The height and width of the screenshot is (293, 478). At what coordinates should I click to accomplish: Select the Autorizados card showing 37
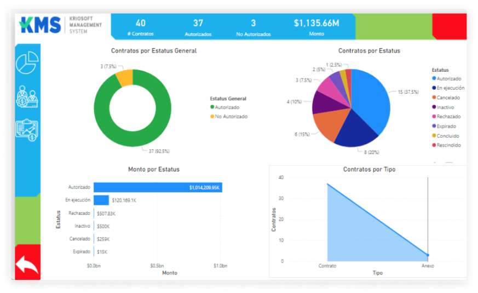click(x=198, y=27)
